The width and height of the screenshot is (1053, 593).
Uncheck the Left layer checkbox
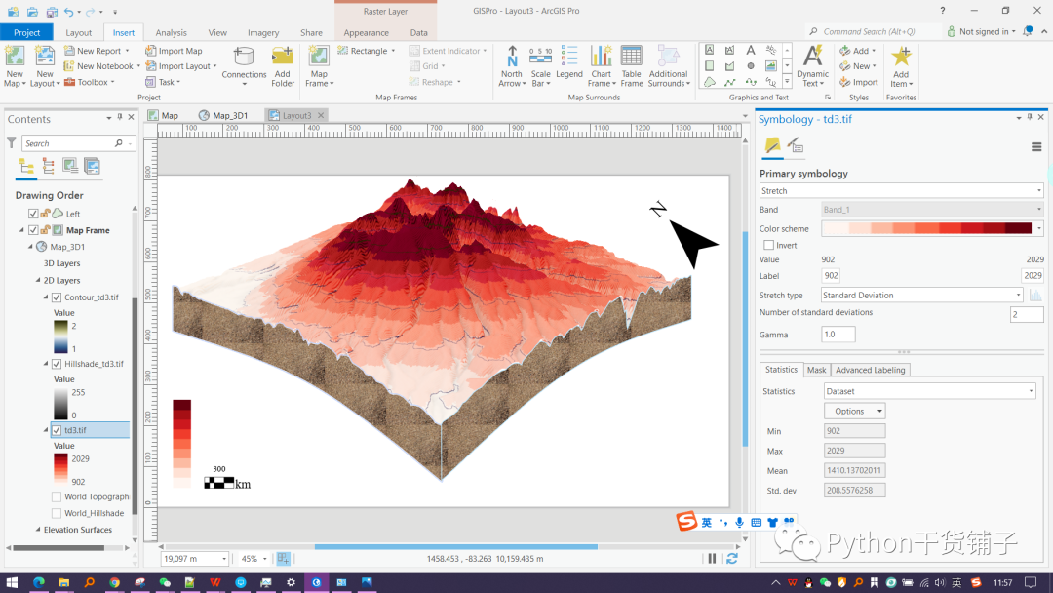[x=33, y=214]
